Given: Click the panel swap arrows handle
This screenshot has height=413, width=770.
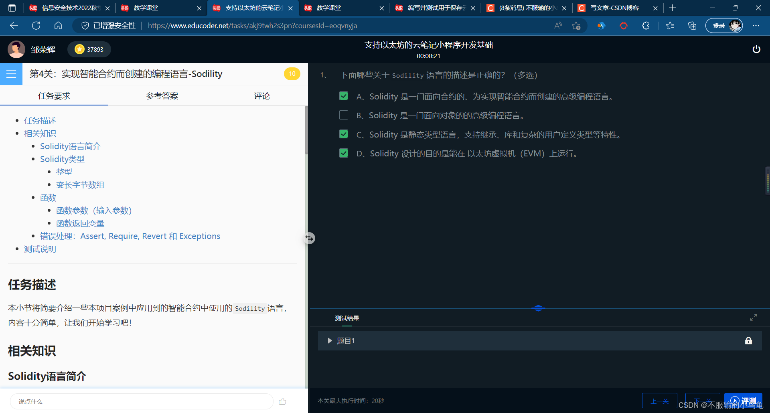Looking at the screenshot, I should (x=309, y=238).
